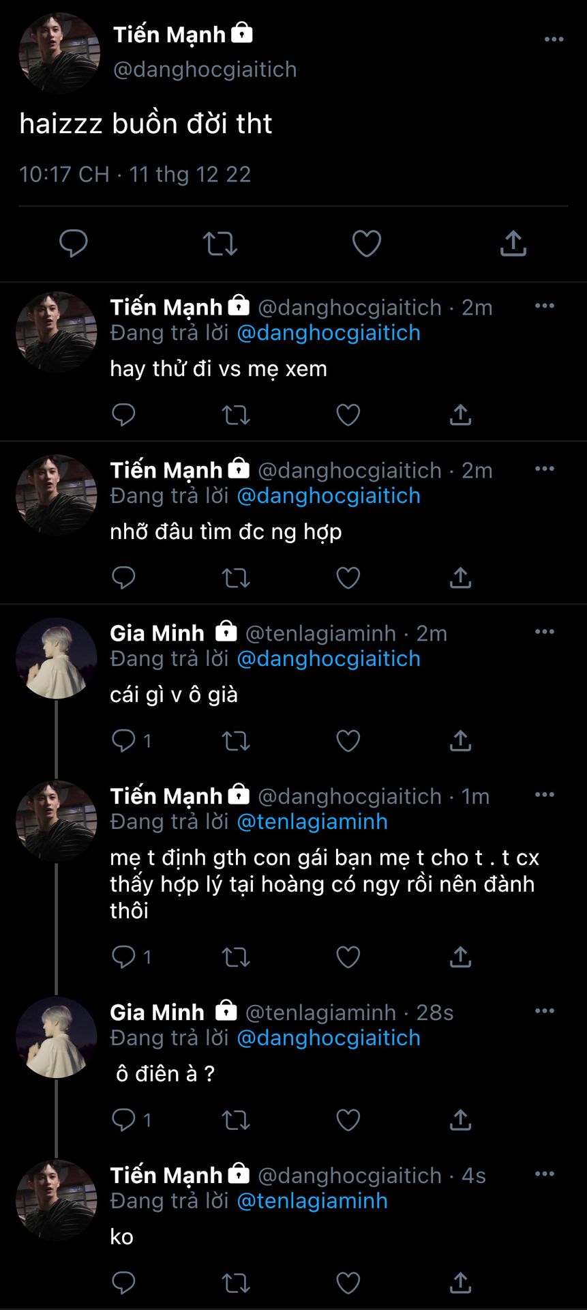Open more options on the "ko" reply
The width and height of the screenshot is (587, 1310).
[544, 1174]
